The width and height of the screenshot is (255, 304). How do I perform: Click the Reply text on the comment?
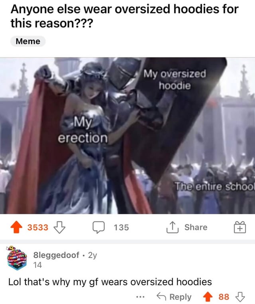[180, 297]
